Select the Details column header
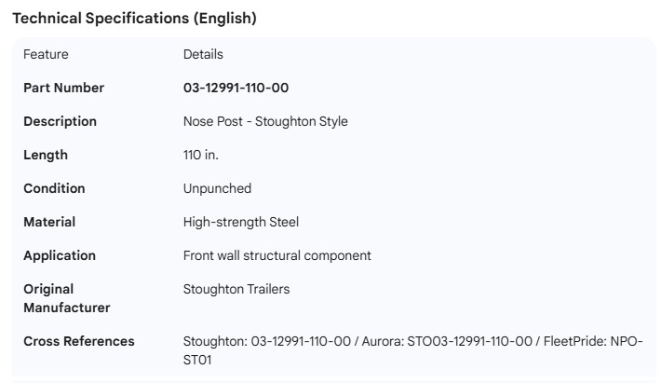Viewport: 661px width, 383px height. tap(203, 54)
